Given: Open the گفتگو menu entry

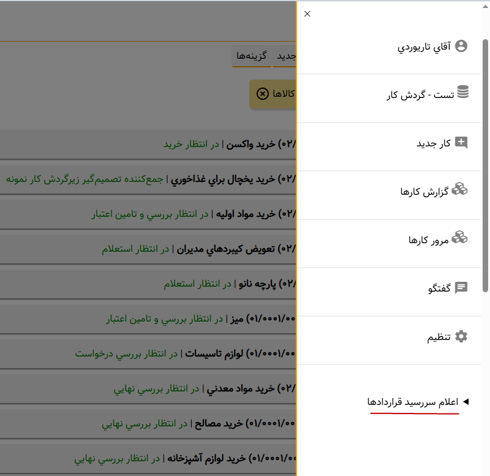Looking at the screenshot, I should pyautogui.click(x=439, y=288).
